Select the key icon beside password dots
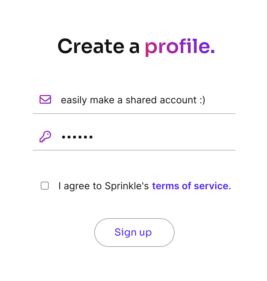This screenshot has width=267, height=281. (x=45, y=137)
